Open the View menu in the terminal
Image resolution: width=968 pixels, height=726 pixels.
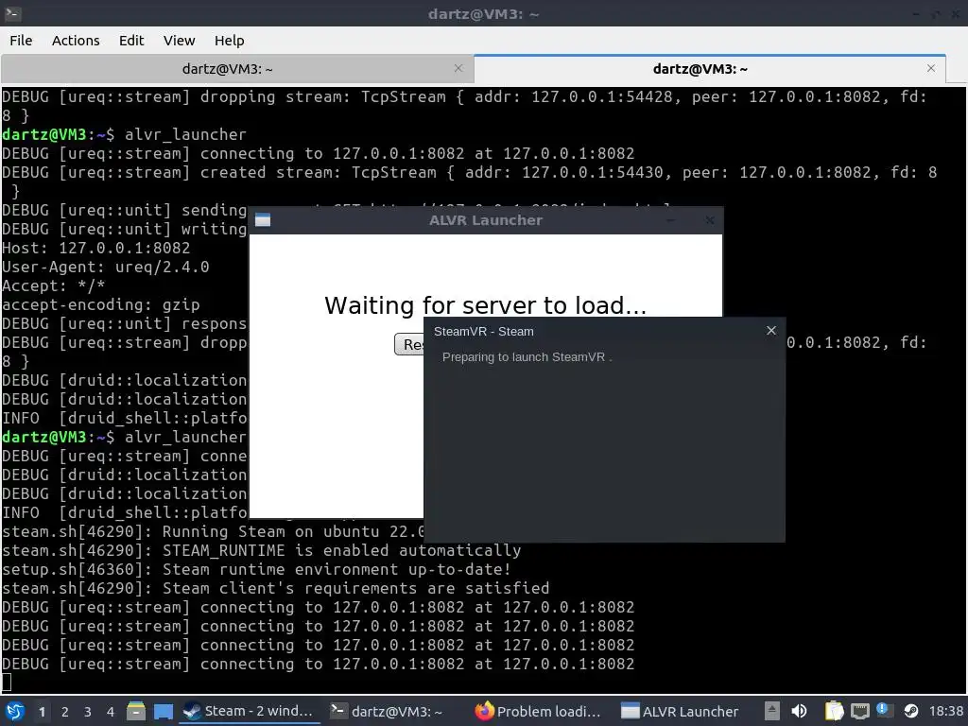pos(179,40)
